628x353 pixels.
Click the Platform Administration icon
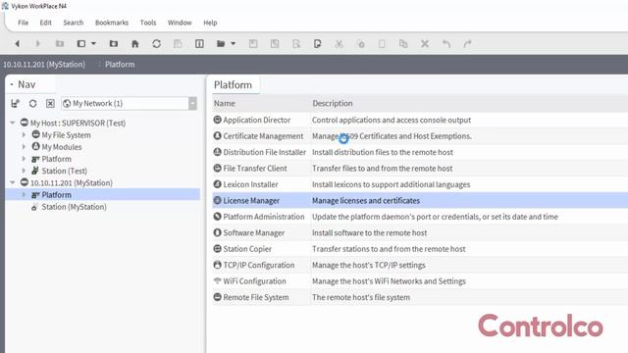[218, 217]
